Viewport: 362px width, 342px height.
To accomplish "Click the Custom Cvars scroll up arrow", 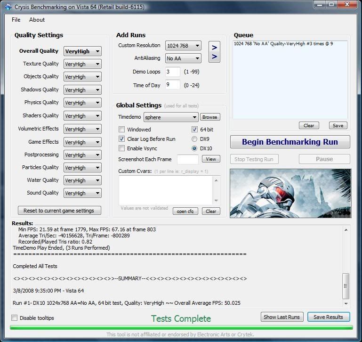I will click(216, 180).
